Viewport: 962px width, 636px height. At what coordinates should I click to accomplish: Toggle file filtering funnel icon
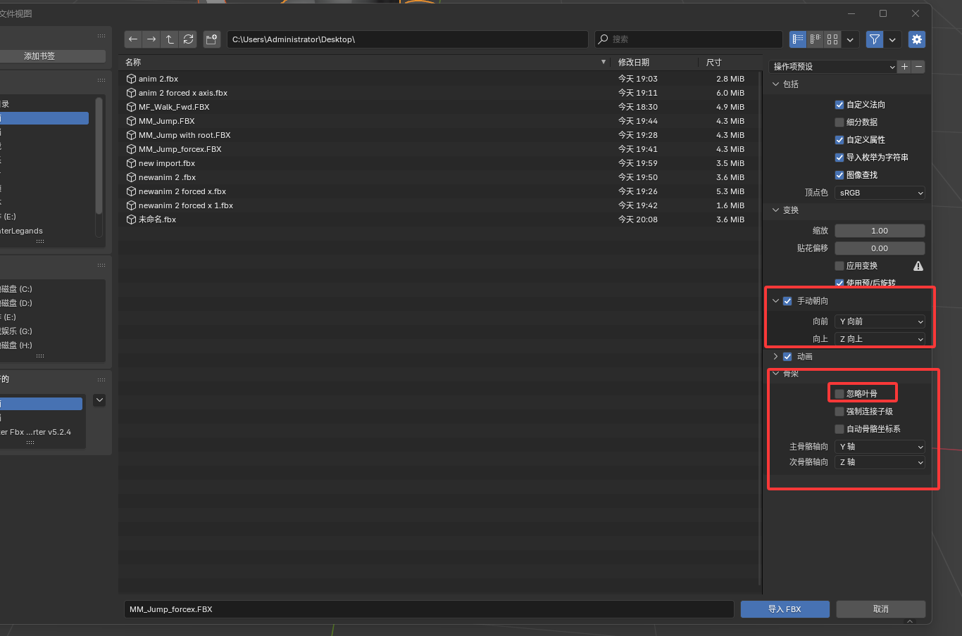click(875, 39)
